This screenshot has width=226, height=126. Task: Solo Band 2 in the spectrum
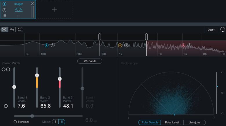coord(126,45)
